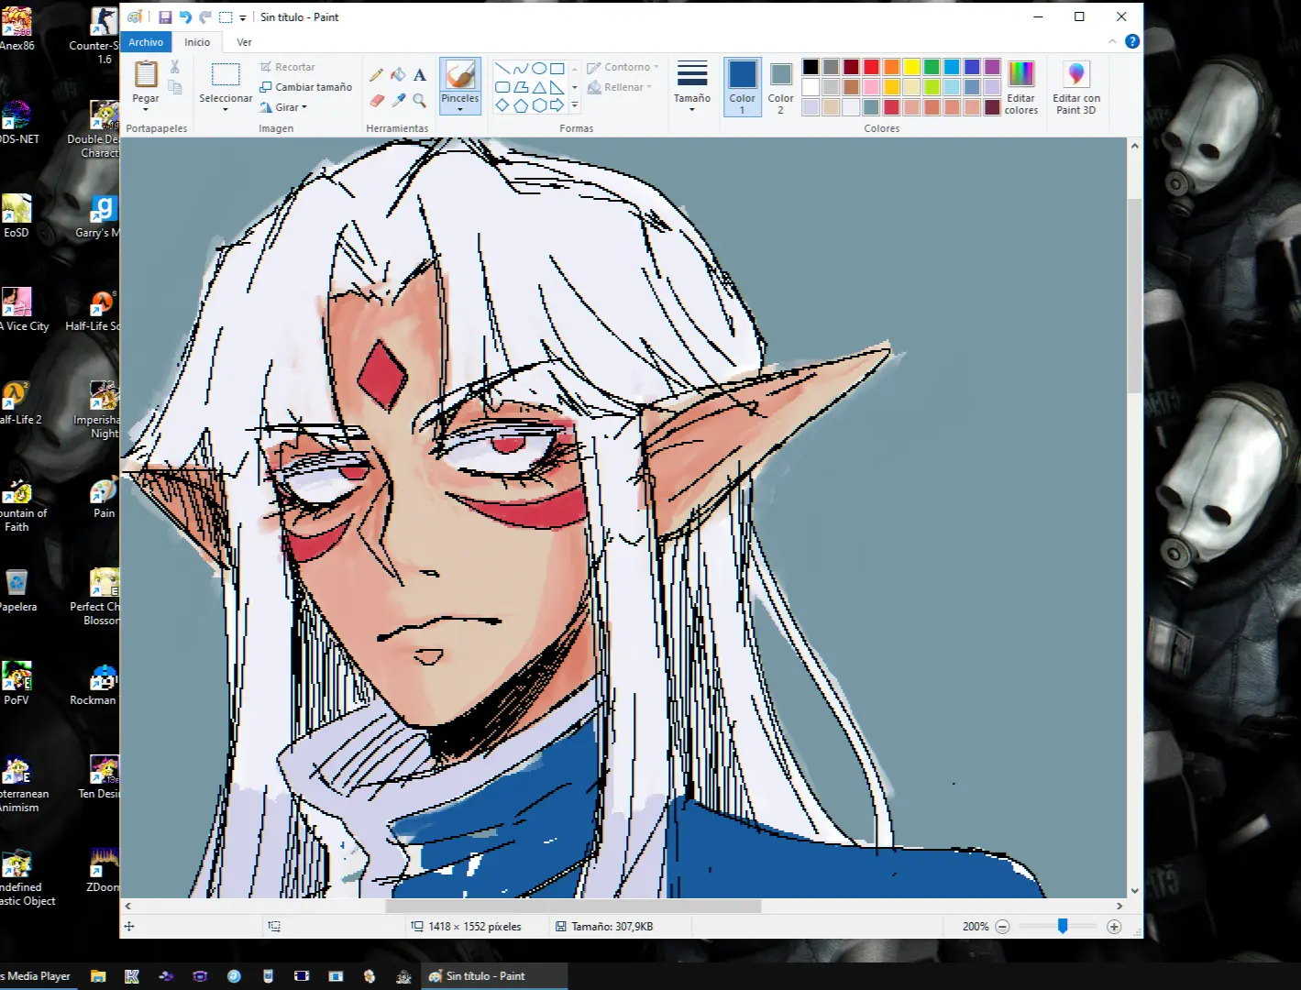1301x990 pixels.
Task: Click the zoom slider handle
Action: coord(1063,927)
